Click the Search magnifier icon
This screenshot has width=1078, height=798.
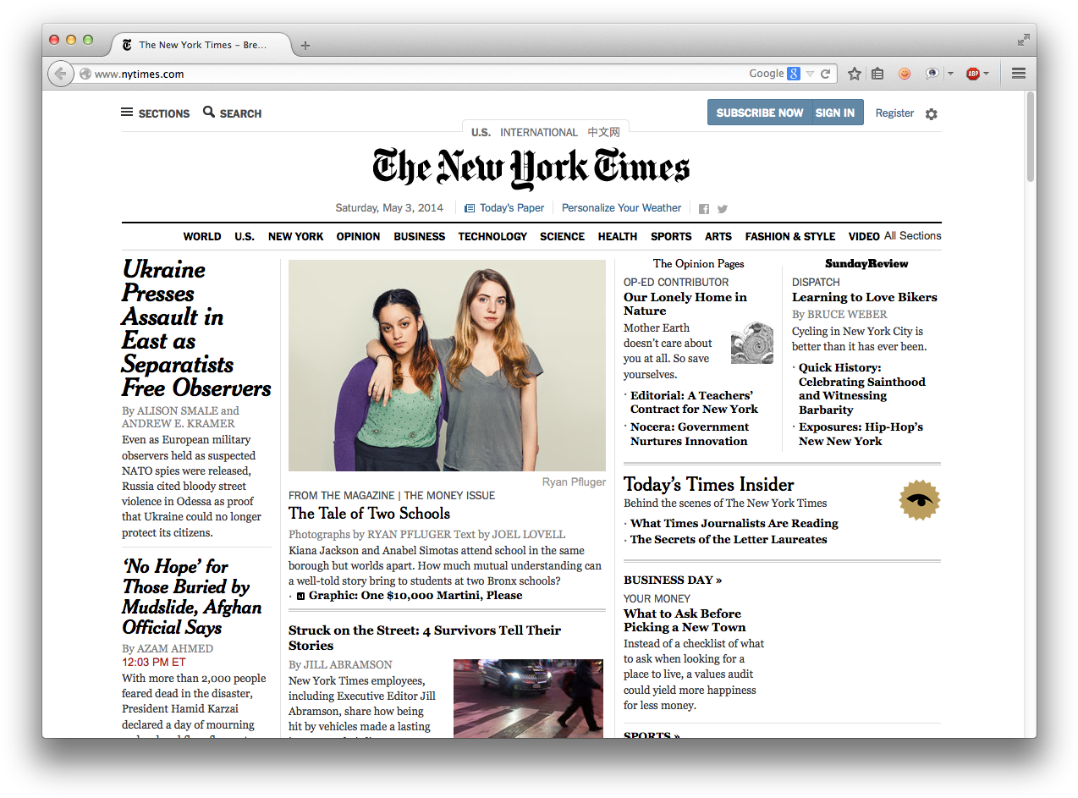tap(209, 112)
